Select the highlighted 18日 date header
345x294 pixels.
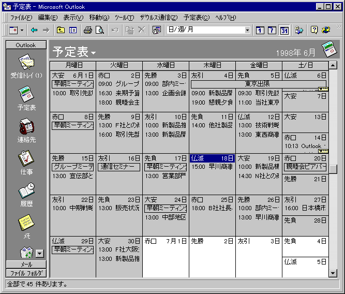(212, 158)
